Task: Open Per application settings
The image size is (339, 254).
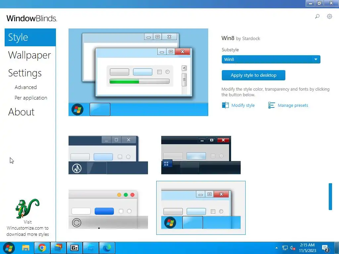Action: click(x=31, y=98)
